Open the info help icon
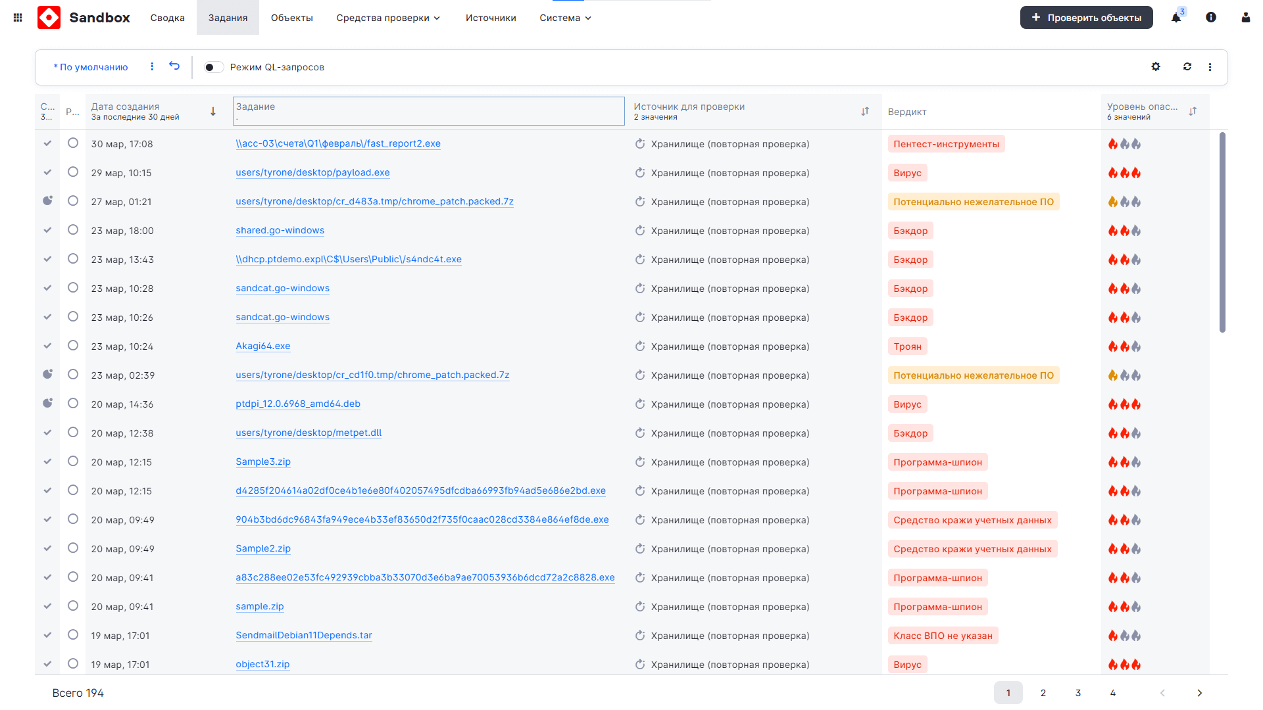Viewport: 1263px width, 710px height. coord(1211,18)
